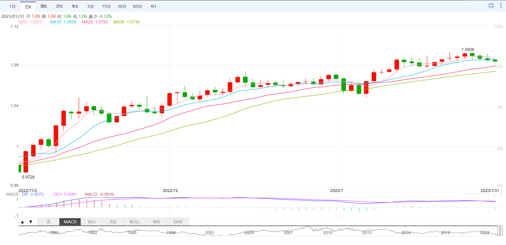Click the gray up triangle under 2023/1/31
The image size is (506, 245).
[494, 195]
